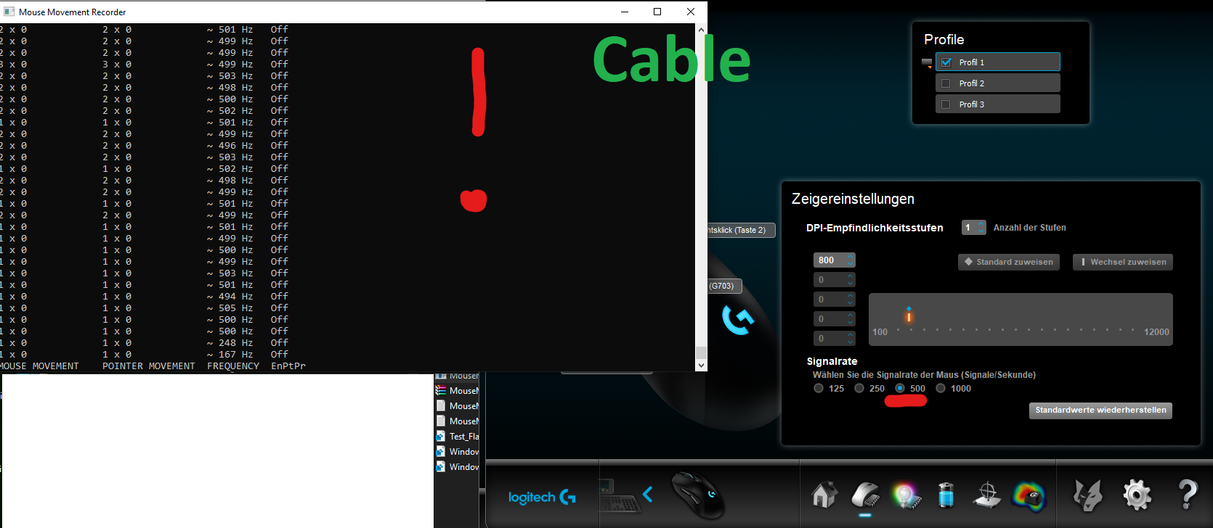
Task: Check the Profil 2 checkbox
Action: click(x=946, y=83)
